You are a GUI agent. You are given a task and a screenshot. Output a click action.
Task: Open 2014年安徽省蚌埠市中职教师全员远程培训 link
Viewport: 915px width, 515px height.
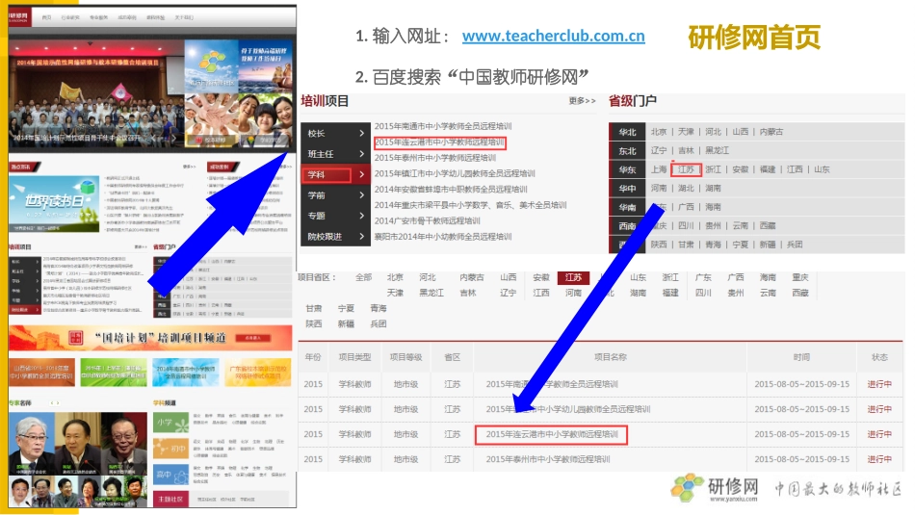(451, 190)
